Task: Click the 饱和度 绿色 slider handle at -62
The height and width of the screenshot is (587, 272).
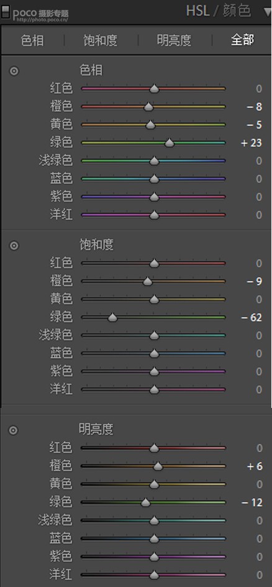Action: (x=112, y=318)
